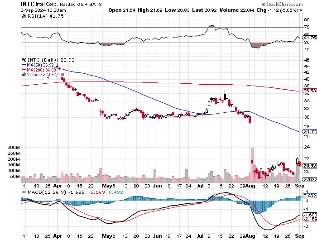317x240 pixels.
Task: Click the 20.92 last price tag
Action: (309, 165)
